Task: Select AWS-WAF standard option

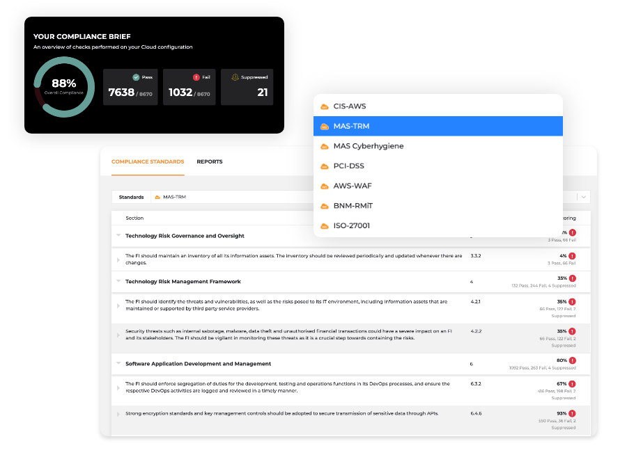Action: pos(438,186)
